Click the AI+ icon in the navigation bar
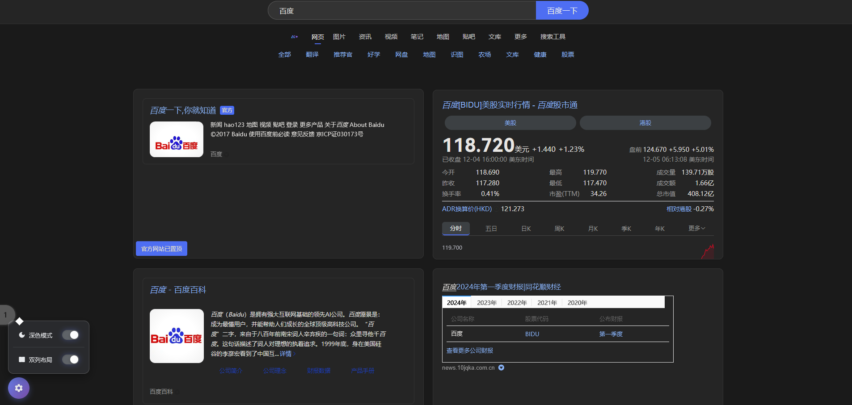This screenshot has width=852, height=405. coord(295,37)
